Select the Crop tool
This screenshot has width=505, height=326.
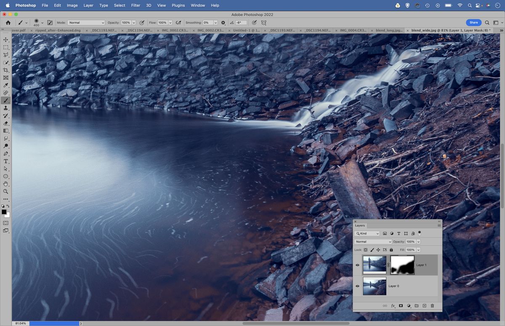pos(6,70)
